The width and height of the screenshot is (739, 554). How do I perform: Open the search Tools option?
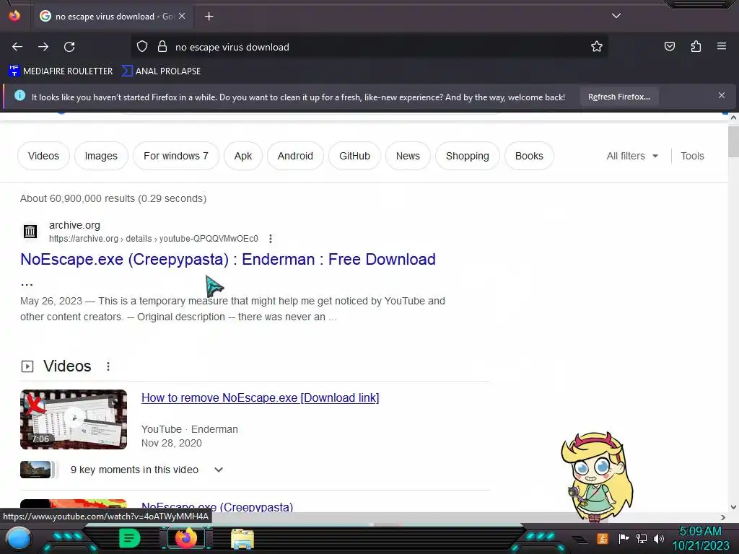(692, 156)
